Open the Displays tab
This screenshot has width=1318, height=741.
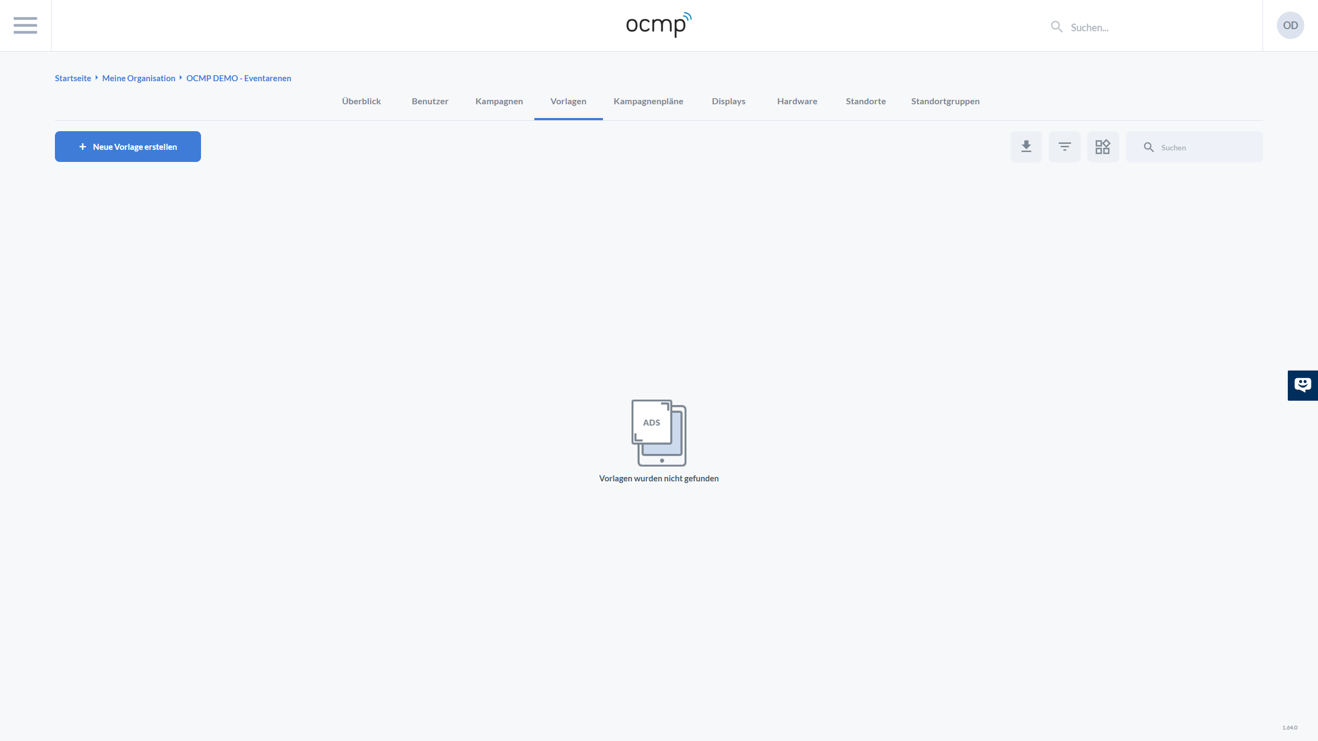[728, 101]
